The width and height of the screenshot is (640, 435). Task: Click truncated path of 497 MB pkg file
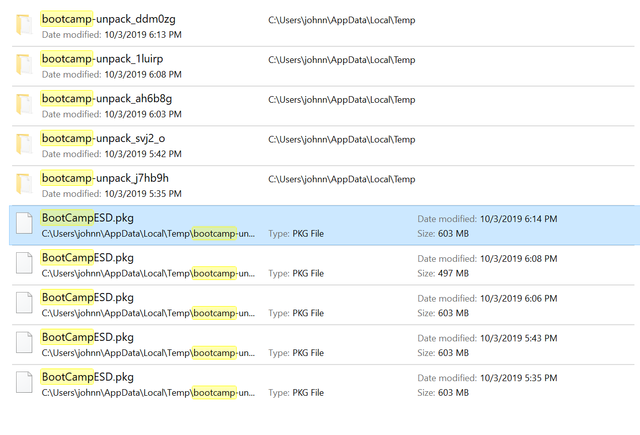pyautogui.click(x=149, y=273)
